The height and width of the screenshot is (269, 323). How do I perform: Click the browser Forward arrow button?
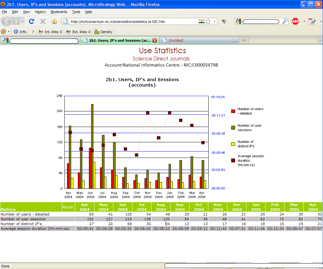coord(16,21)
